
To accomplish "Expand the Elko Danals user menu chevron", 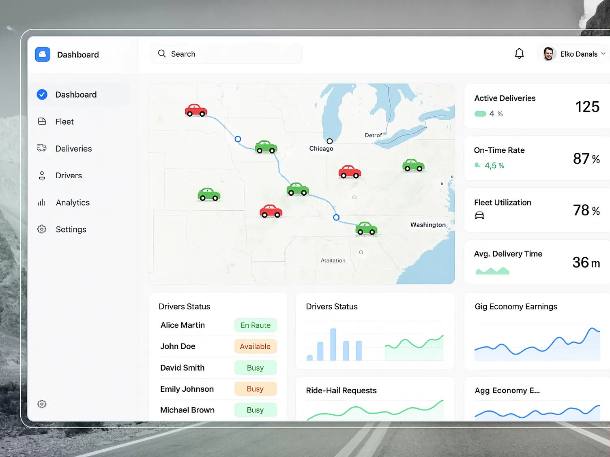I will (603, 53).
